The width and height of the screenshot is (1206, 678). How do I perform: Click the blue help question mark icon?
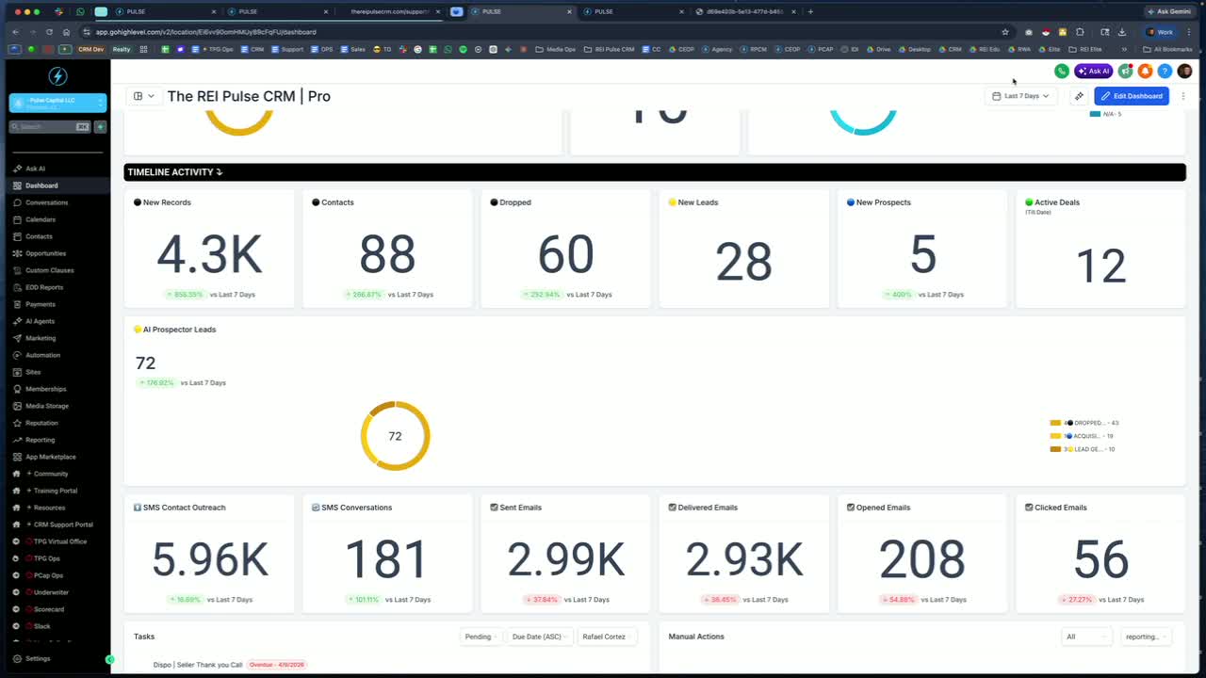coord(1165,71)
